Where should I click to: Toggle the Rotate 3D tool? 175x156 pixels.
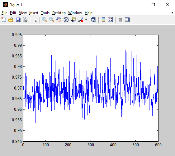pos(66,20)
